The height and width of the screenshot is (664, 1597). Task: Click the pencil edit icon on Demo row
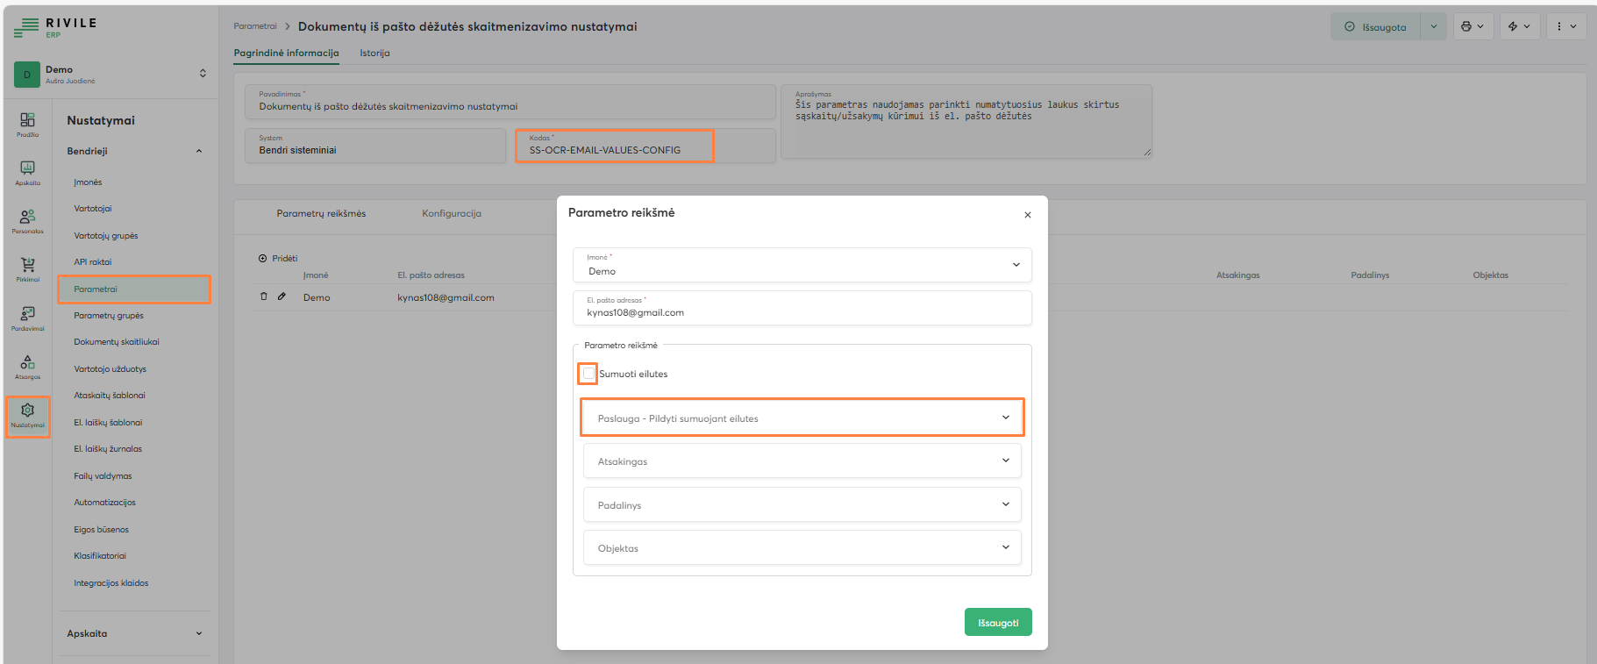point(282,296)
